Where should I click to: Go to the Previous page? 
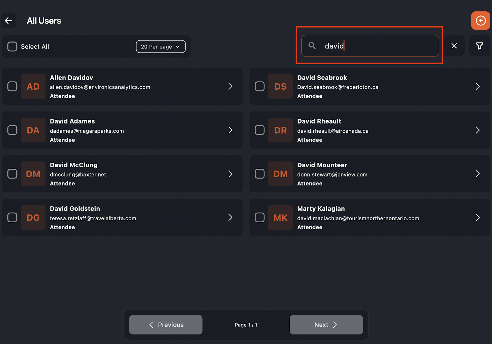(x=166, y=325)
